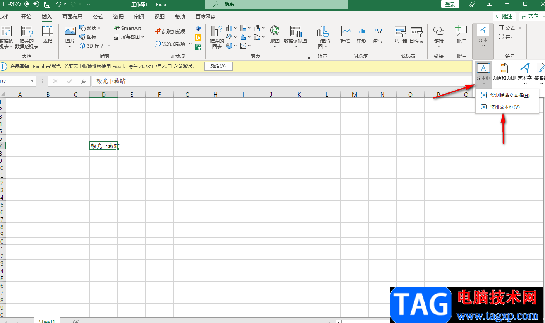Switch to the 视图 View tab
Screen dimensions: 545x323
click(160, 17)
